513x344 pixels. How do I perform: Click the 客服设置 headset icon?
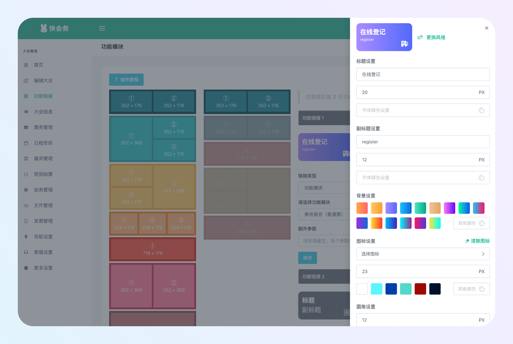[26, 252]
